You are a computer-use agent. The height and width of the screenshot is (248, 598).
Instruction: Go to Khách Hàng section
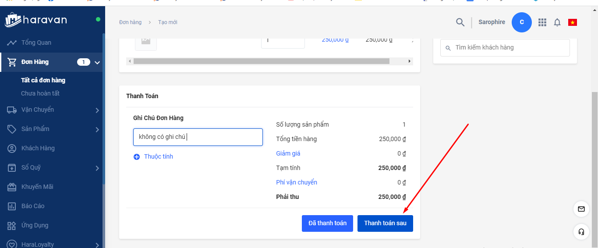pyautogui.click(x=38, y=148)
